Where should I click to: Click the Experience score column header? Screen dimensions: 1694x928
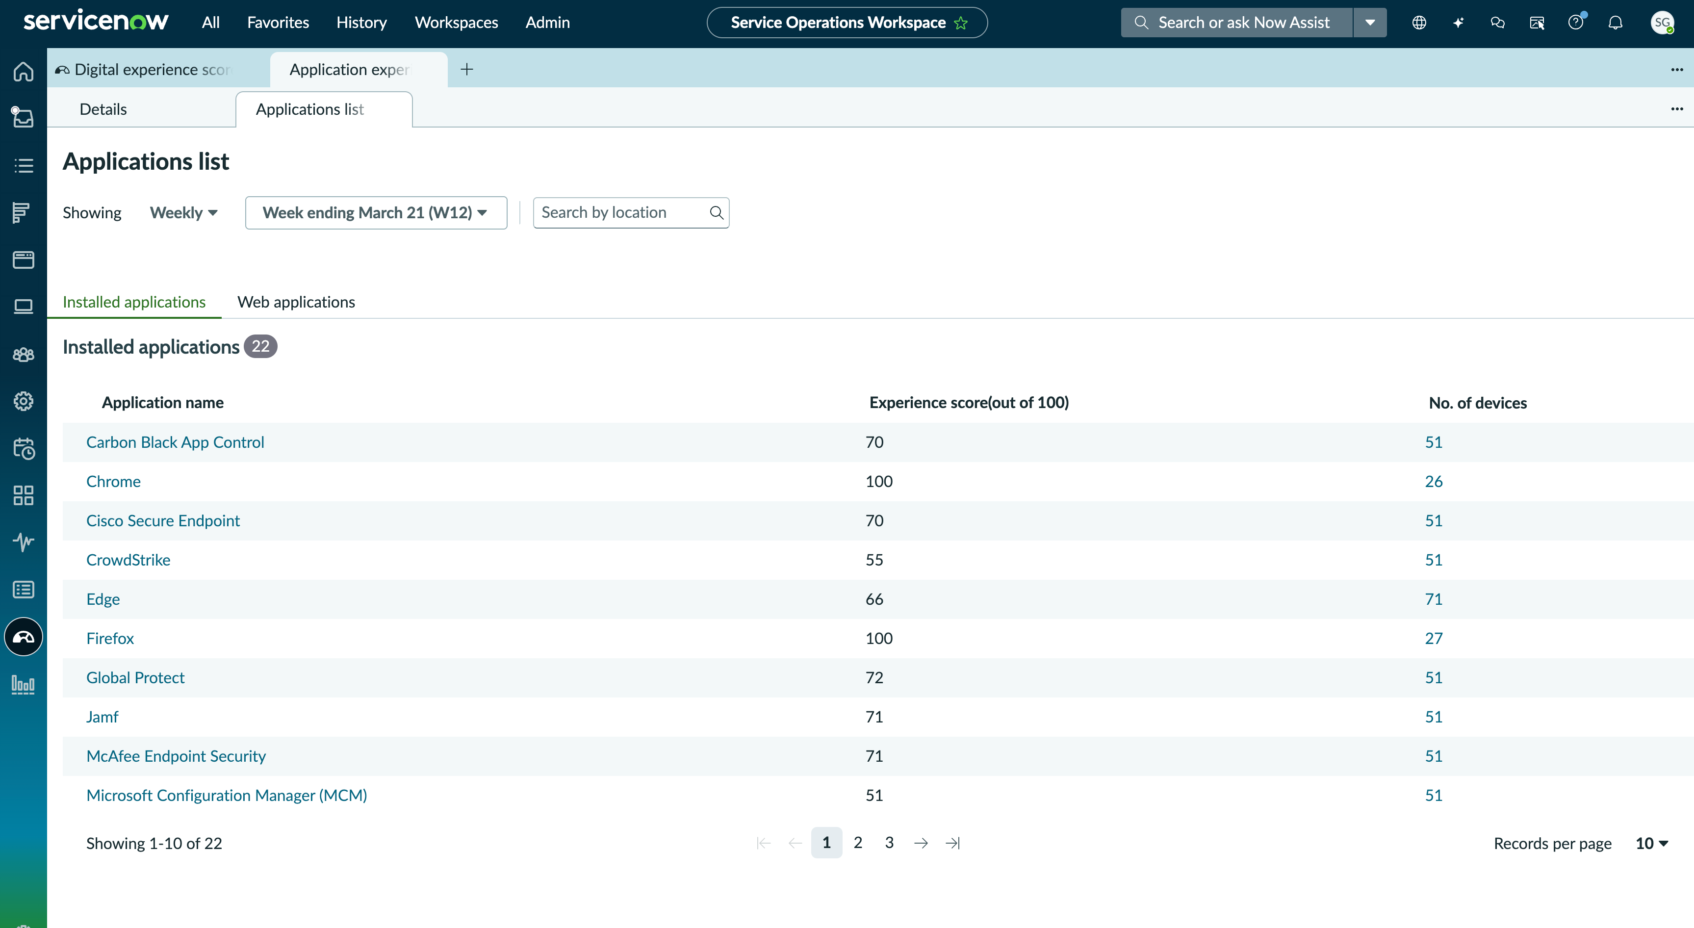point(969,403)
